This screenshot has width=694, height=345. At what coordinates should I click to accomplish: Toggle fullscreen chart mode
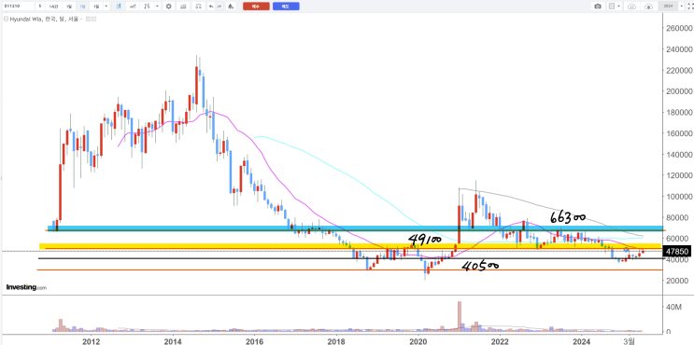(689, 7)
